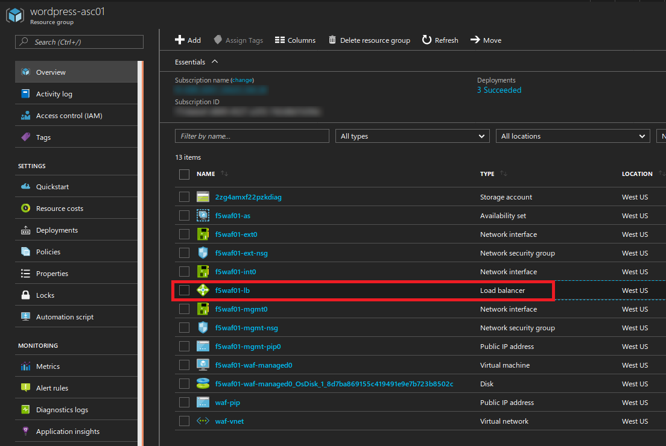
Task: Check the box for f5waf01-waf-managed0
Action: click(184, 365)
